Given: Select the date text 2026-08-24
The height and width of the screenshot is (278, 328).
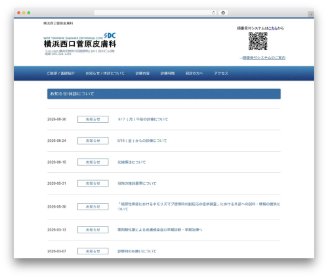Looking at the screenshot, I should coord(57,141).
